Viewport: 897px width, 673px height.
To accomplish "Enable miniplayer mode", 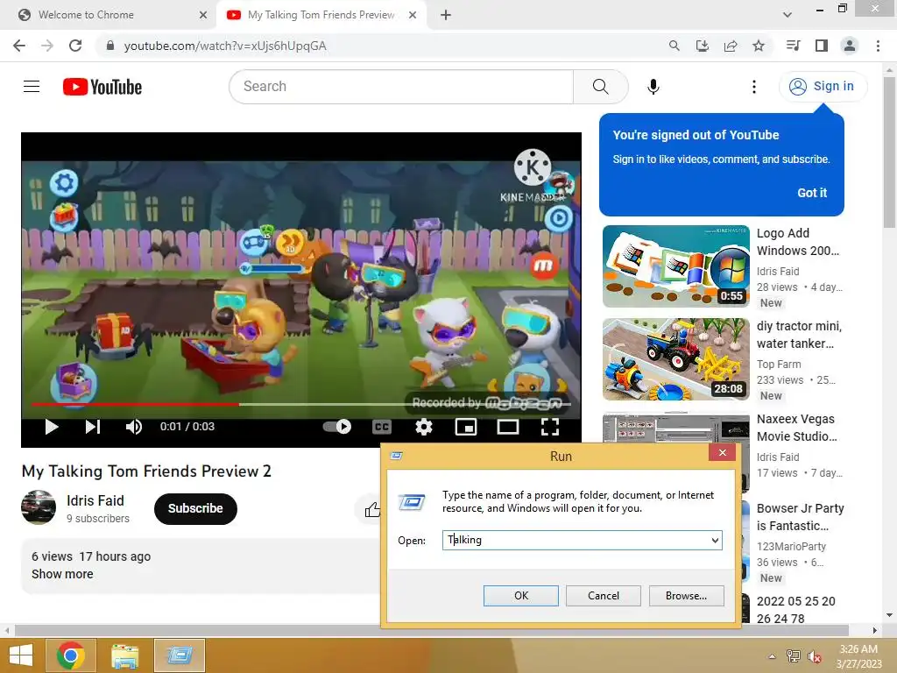I will pos(466,427).
